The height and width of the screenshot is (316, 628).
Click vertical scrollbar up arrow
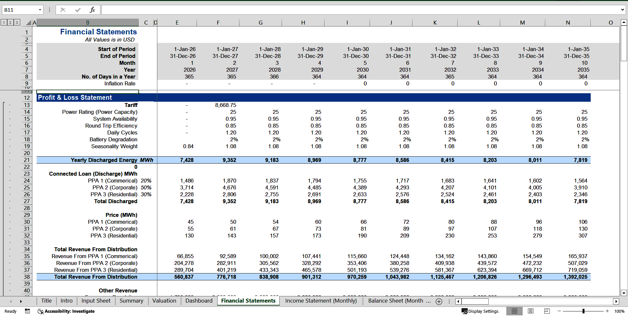[x=624, y=23]
